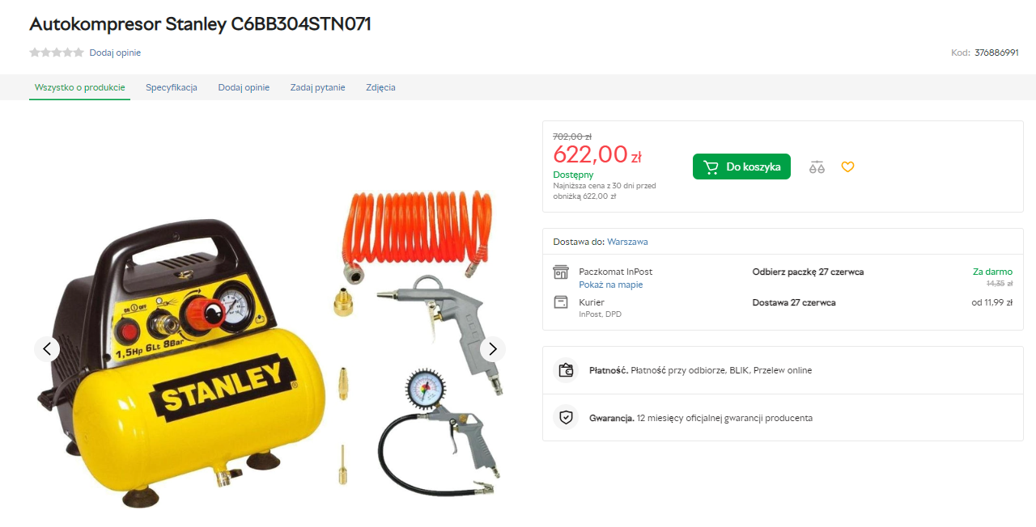The image size is (1036, 527).
Task: Open Dodaj opinie tab in navigation bar
Action: [x=244, y=87]
